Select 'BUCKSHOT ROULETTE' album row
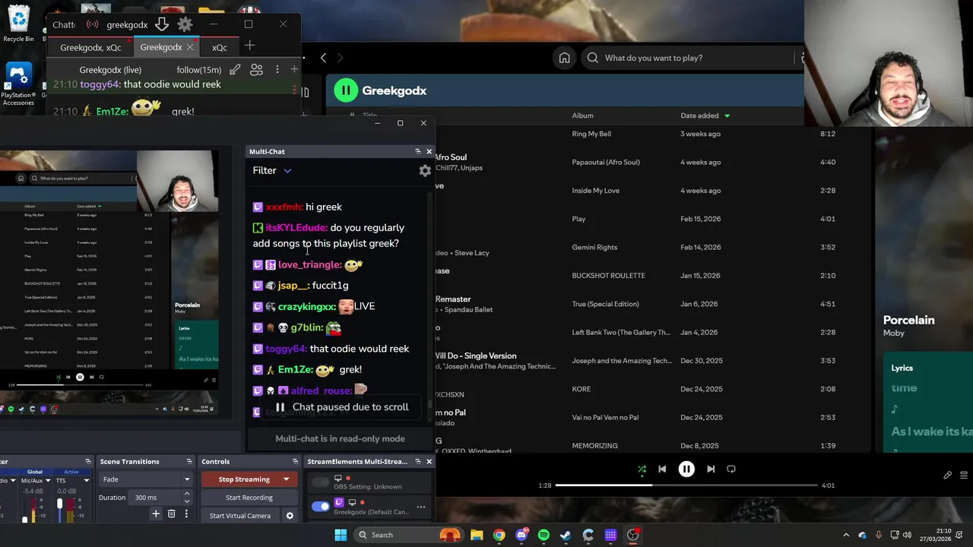This screenshot has width=973, height=547. click(x=608, y=276)
